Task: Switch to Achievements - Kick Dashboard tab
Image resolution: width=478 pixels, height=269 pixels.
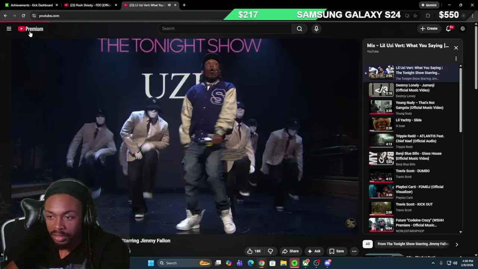Action: 31,5
